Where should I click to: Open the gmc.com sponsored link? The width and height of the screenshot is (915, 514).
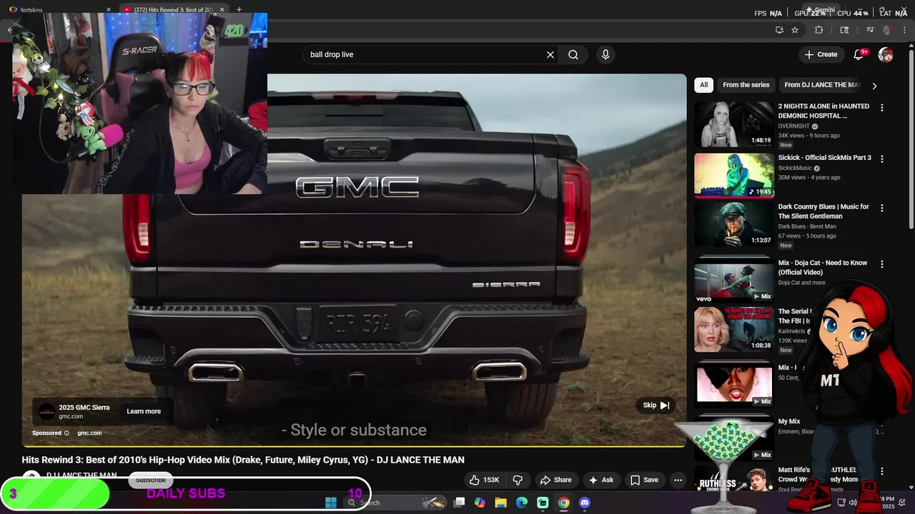coord(89,433)
